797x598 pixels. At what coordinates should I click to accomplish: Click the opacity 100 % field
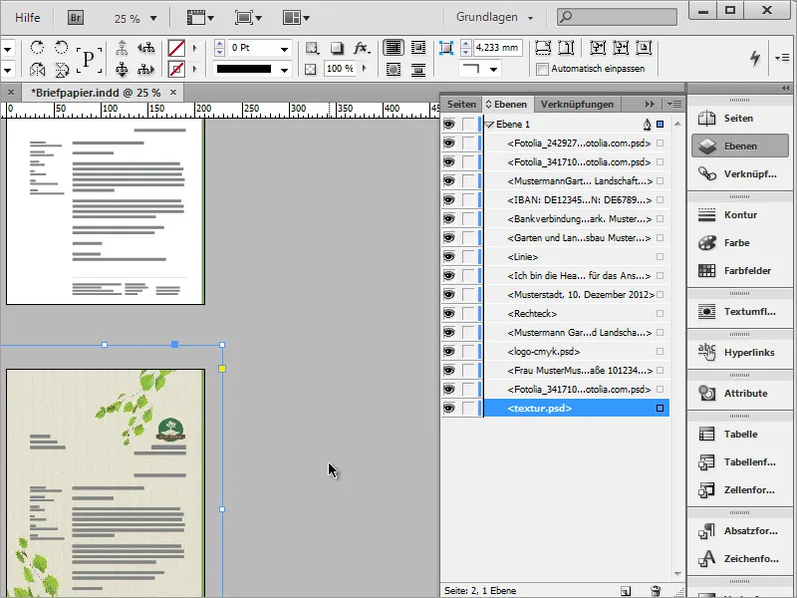click(340, 69)
